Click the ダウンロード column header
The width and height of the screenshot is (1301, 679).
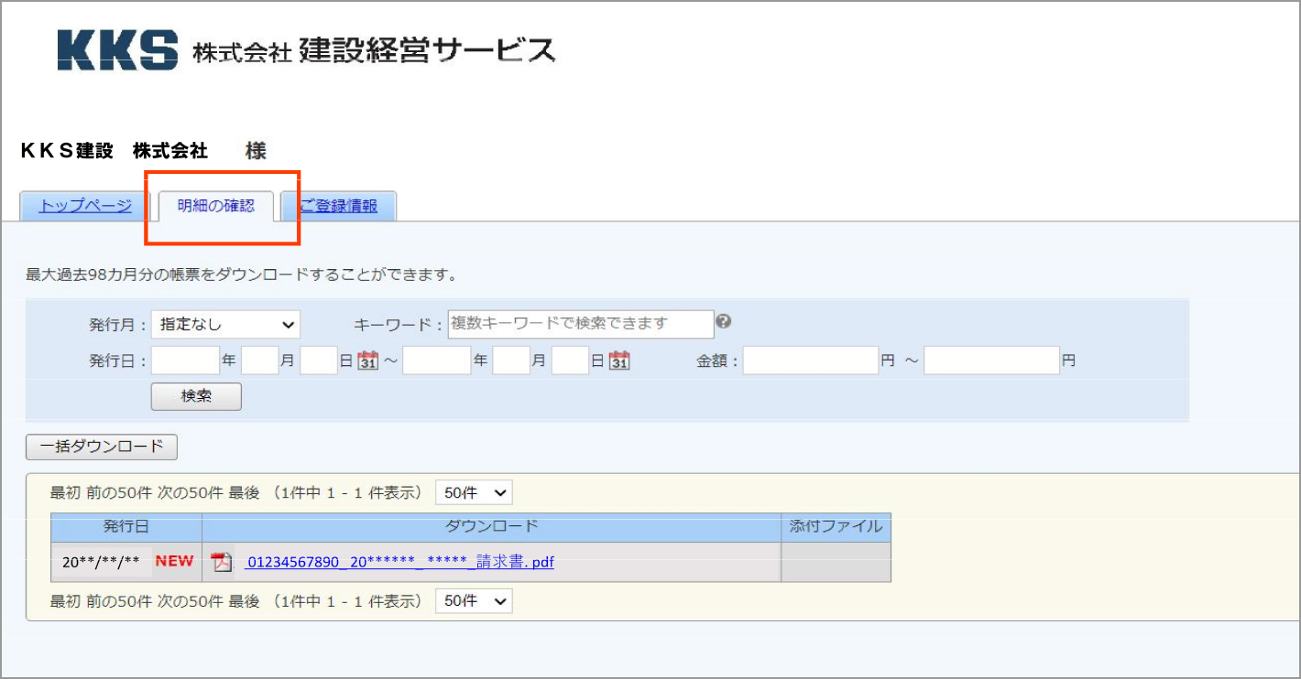(x=492, y=527)
